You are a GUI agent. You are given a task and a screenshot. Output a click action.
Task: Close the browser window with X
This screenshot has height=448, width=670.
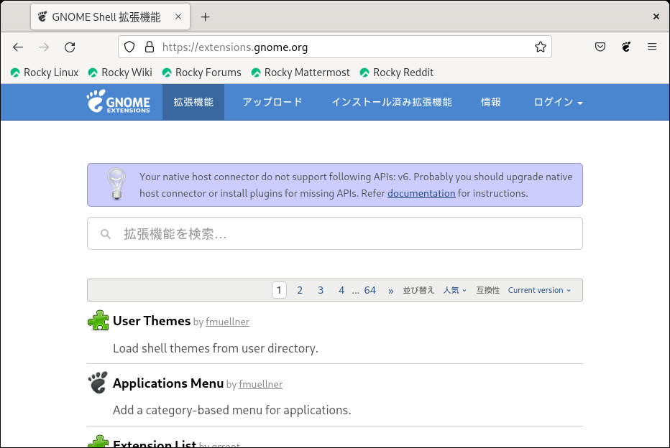[x=656, y=17]
